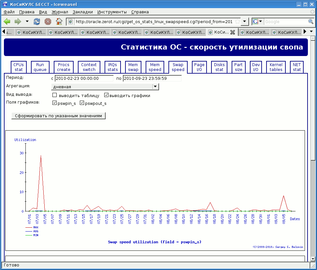Viewport: 317px width, 270px height.
Task: Close the active КоСи... tab
Action: pos(233,32)
